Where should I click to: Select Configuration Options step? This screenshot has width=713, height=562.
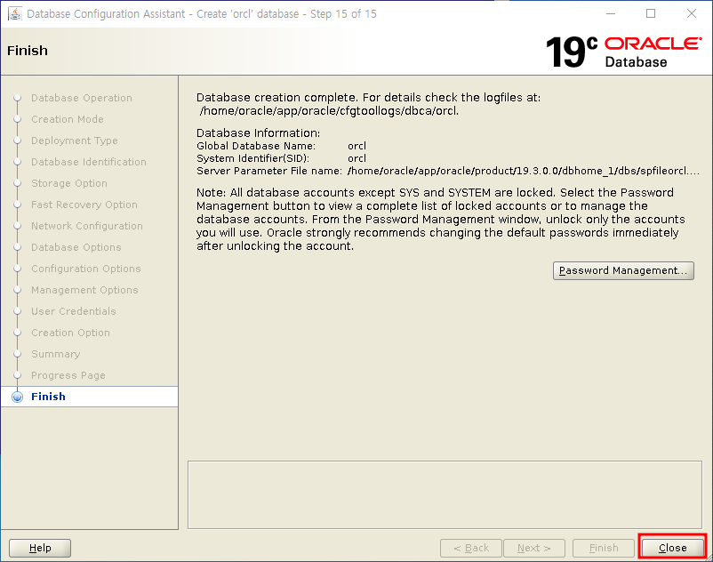click(86, 269)
